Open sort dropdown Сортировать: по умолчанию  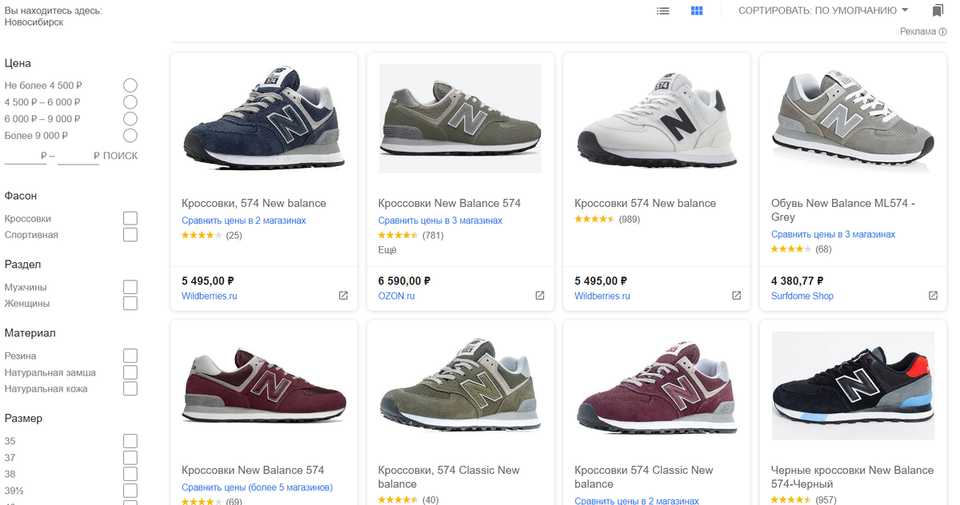823,10
